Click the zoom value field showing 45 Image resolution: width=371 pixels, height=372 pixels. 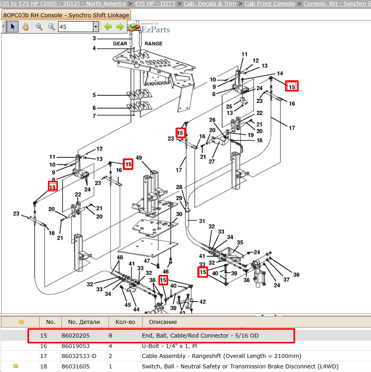click(75, 26)
